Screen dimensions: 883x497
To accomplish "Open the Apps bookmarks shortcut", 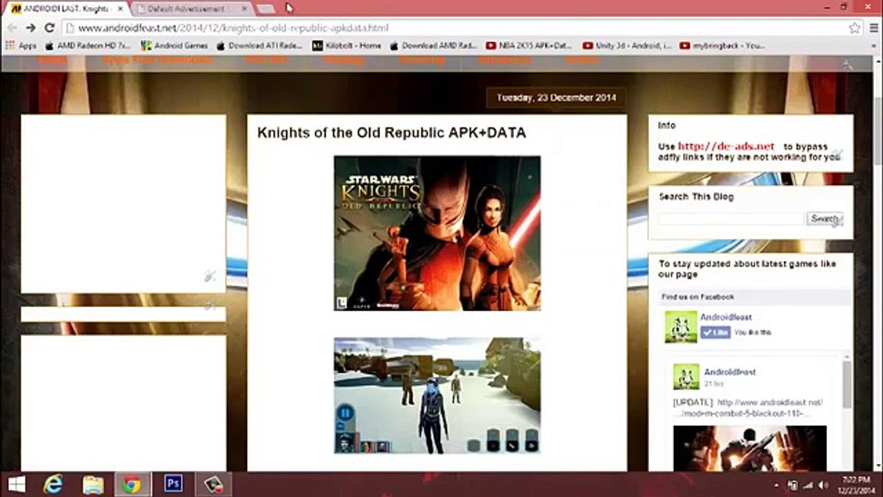I will tap(21, 46).
